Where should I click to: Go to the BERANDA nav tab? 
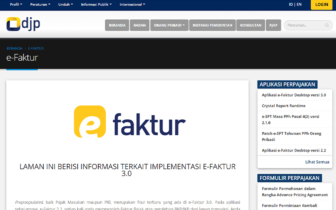117,25
